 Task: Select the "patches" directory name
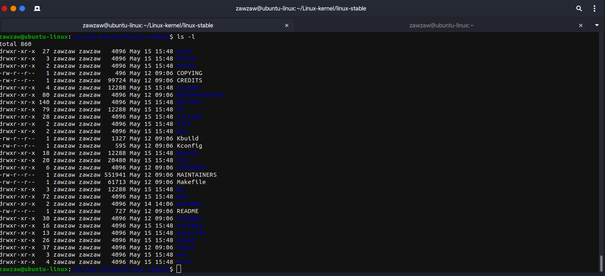click(x=189, y=204)
